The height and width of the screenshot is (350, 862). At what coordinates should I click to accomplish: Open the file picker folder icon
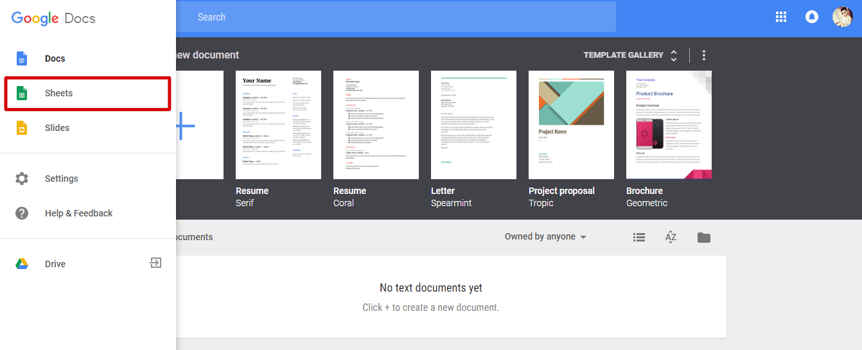704,238
